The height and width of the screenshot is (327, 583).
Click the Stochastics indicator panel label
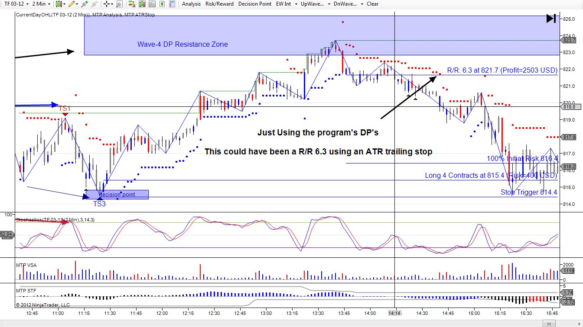point(55,220)
